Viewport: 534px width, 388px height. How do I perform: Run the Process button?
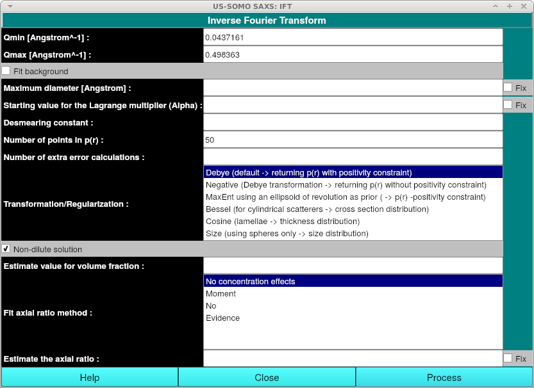[444, 378]
